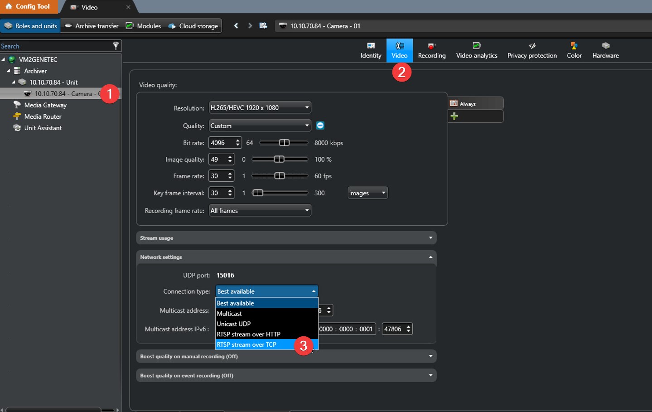Screen dimensions: 652x412
Task: Expand Boost quality on manual recording
Action: pos(286,356)
